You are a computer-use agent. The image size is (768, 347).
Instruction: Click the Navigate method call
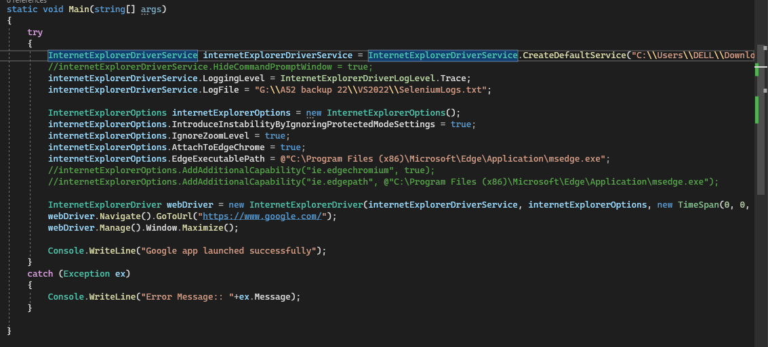119,216
